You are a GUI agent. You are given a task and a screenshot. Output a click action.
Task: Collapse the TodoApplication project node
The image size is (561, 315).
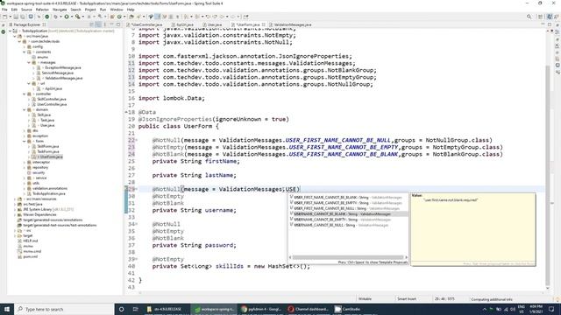[10, 31]
